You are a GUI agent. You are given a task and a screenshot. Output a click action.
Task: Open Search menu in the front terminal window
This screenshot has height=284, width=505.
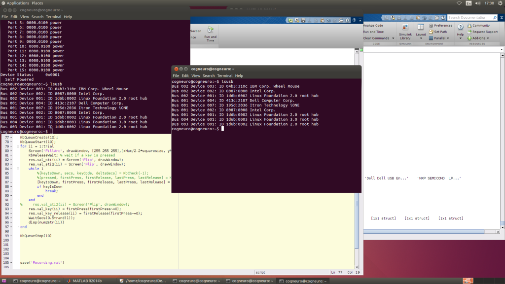tap(209, 75)
